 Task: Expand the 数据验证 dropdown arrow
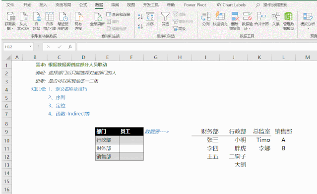click(250, 29)
